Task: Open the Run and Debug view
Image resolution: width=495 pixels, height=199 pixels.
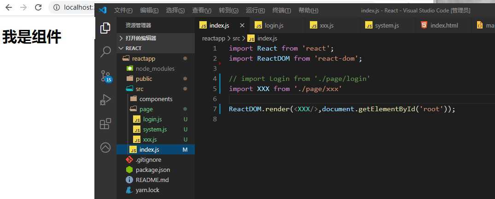Action: click(105, 100)
